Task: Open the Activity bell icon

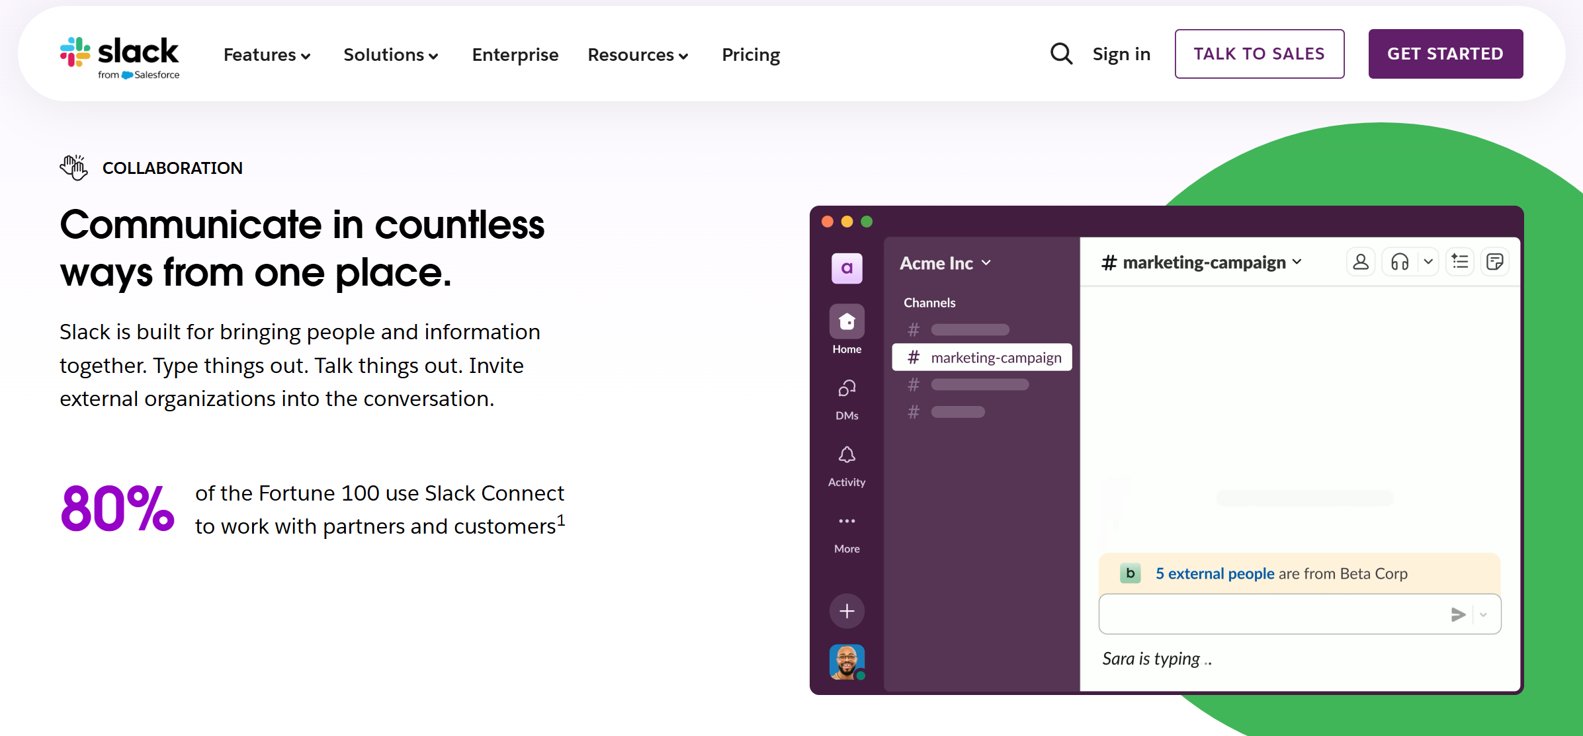Action: pos(847,455)
